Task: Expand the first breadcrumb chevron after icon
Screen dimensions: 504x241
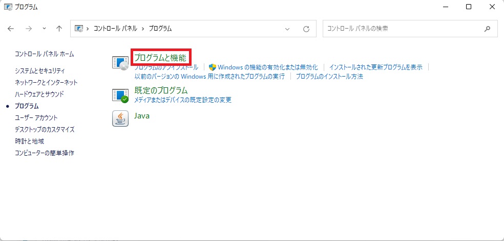Action: [88, 29]
